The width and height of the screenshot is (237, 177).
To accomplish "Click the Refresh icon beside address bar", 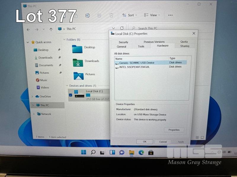I will (x=122, y=29).
